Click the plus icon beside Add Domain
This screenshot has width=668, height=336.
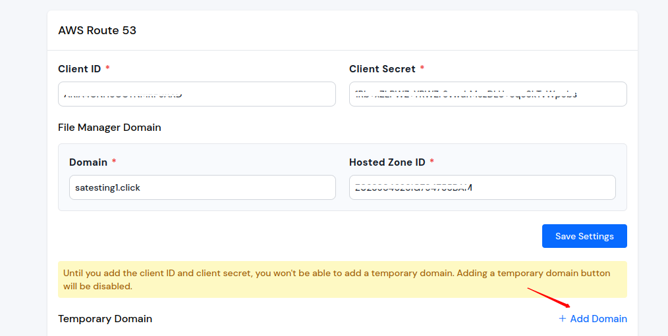pos(563,318)
